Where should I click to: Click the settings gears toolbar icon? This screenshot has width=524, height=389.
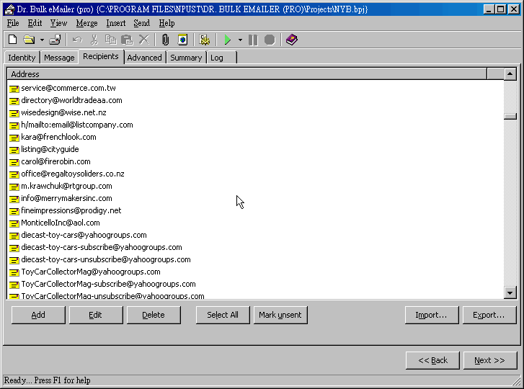(x=204, y=40)
